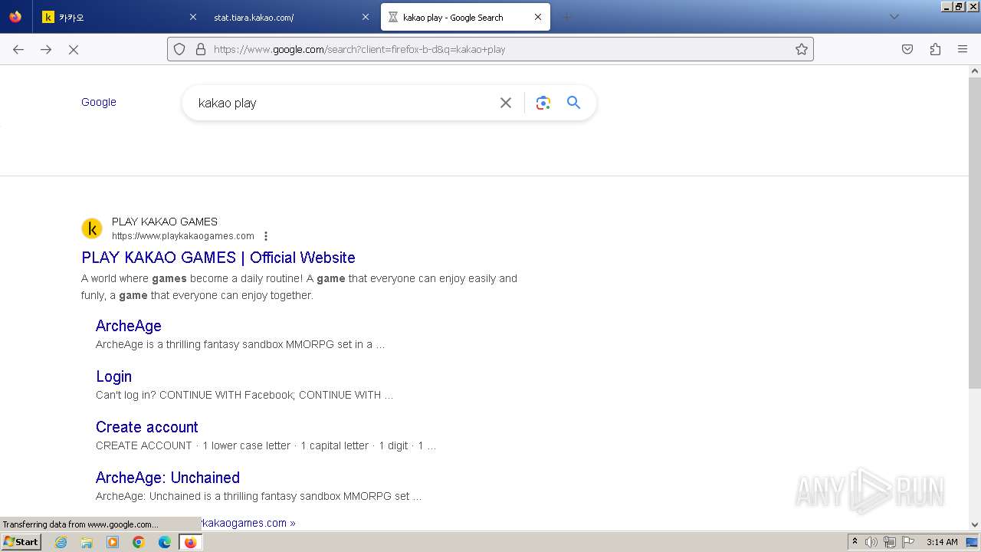Screen dimensions: 981x552
Task: Submit search with magnifier icon
Action: point(573,102)
